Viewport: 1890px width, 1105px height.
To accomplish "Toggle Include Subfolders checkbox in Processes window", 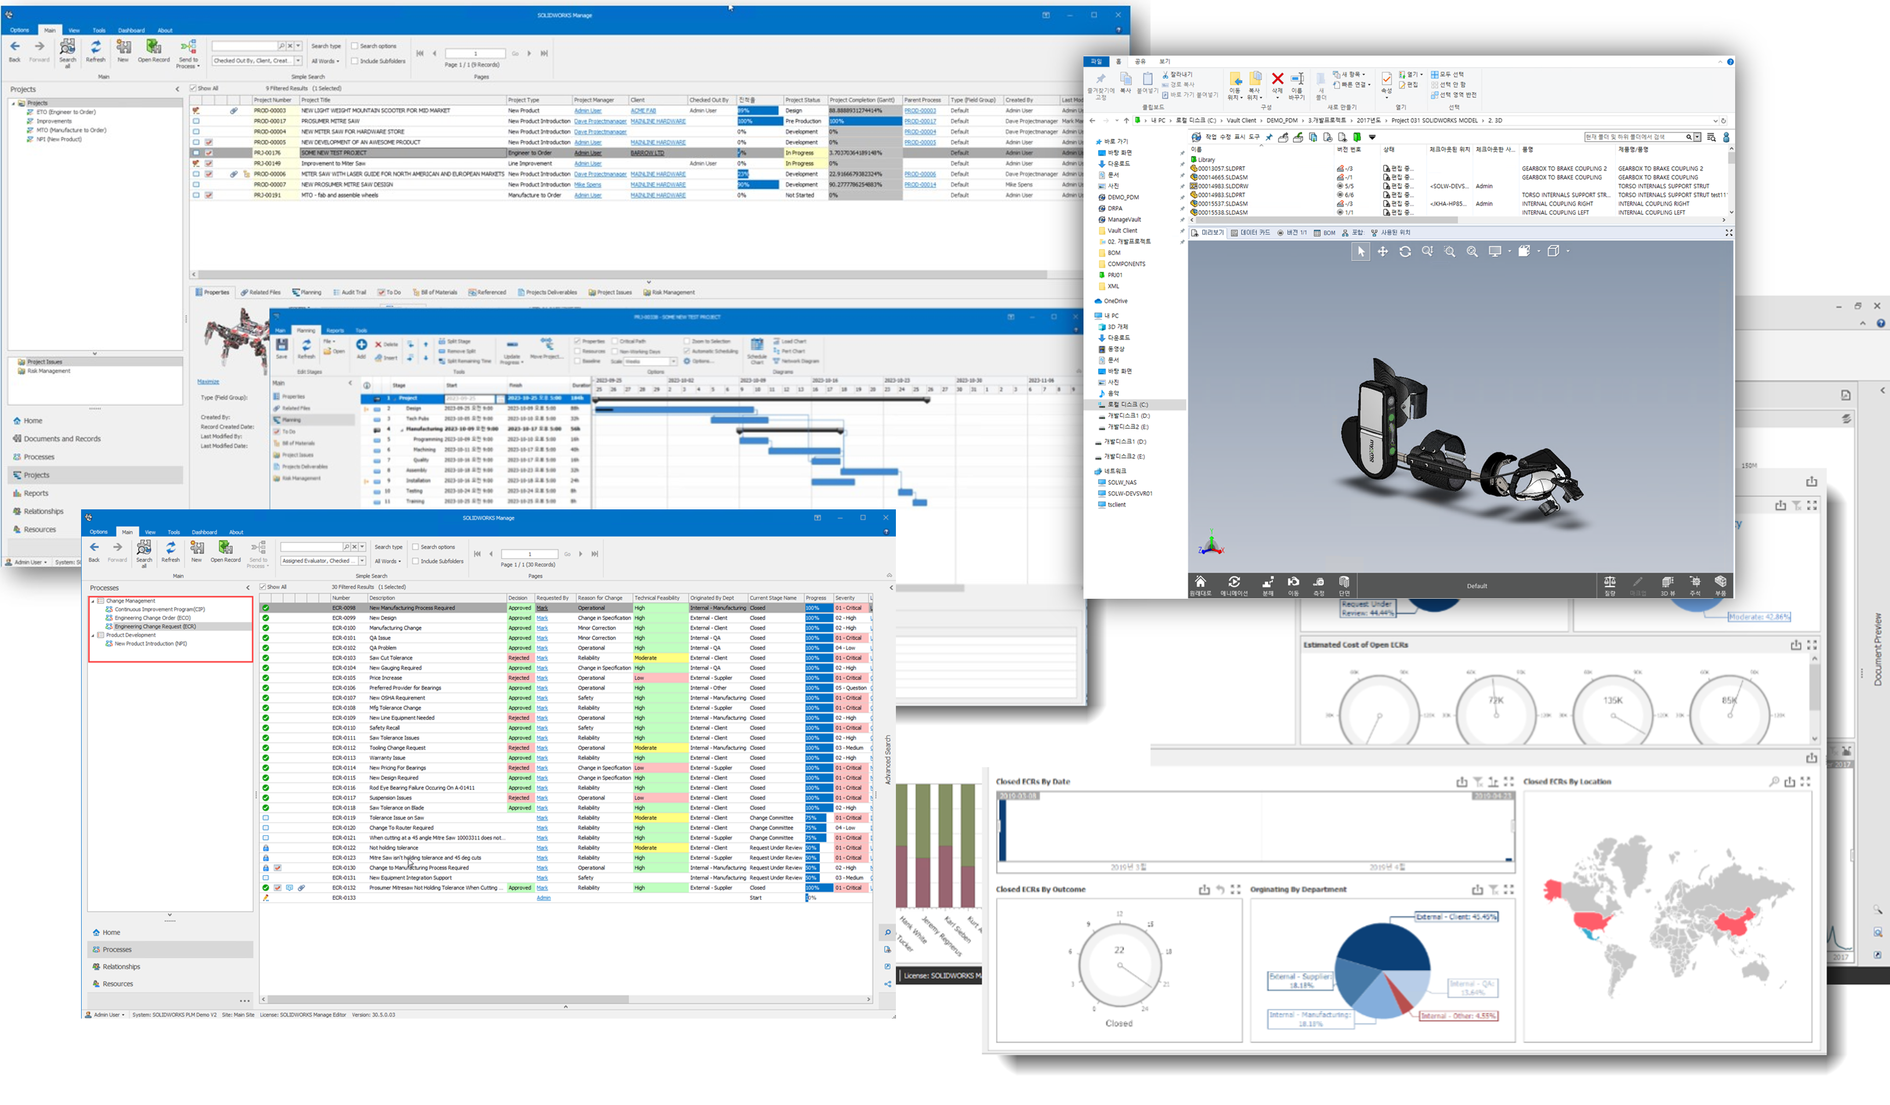I will (x=416, y=561).
